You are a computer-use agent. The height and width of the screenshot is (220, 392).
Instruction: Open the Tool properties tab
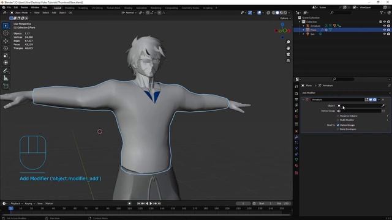tap(296, 86)
